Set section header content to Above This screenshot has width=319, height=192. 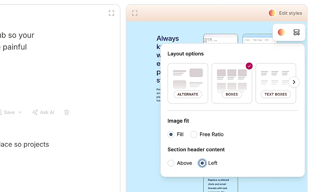click(x=171, y=163)
